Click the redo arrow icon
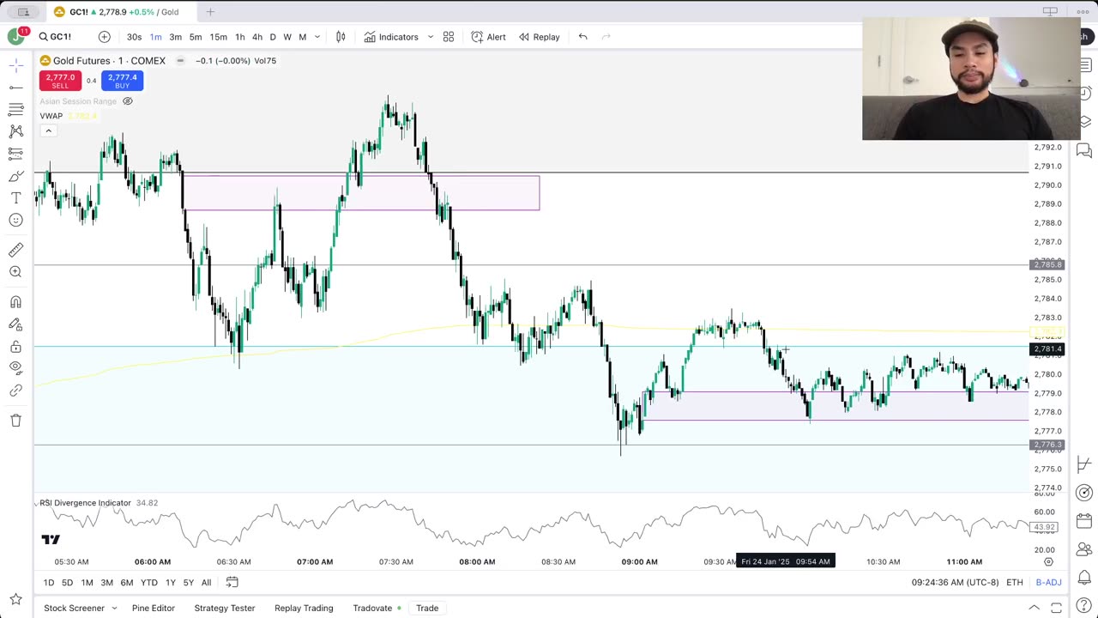The height and width of the screenshot is (618, 1098). 606,37
